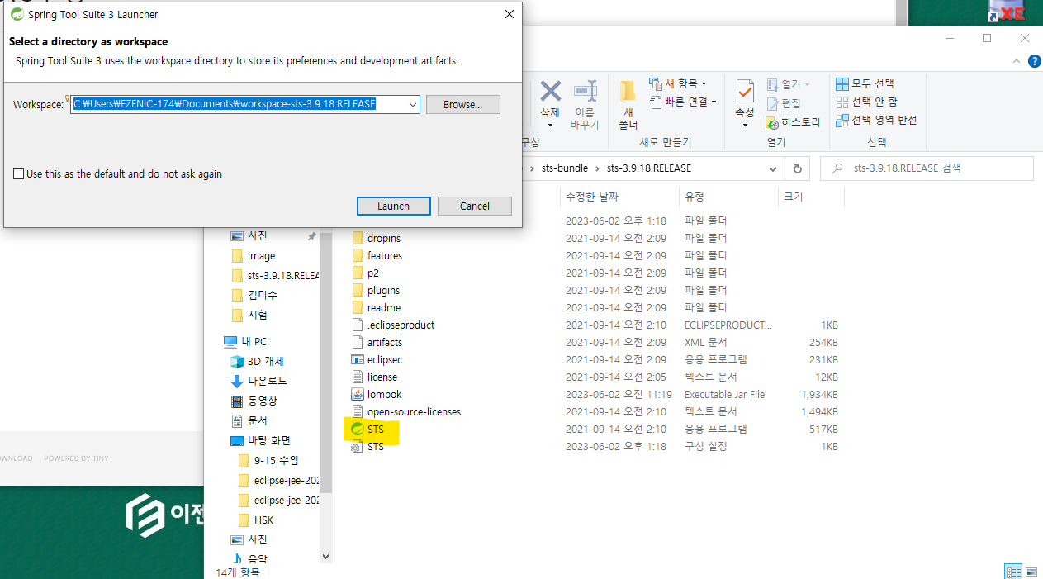1043x579 pixels.
Task: Select the dropins folder
Action: (383, 238)
